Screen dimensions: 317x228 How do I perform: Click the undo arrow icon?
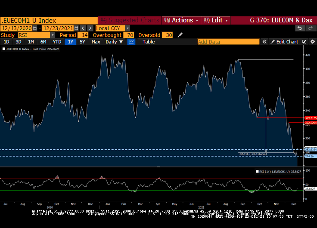300,28
